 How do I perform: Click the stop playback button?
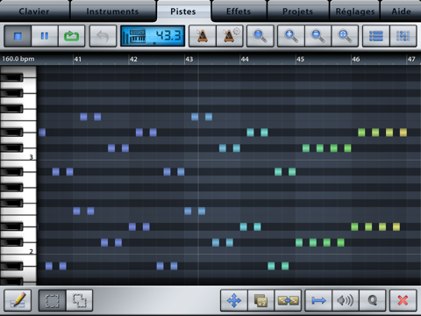[18, 36]
